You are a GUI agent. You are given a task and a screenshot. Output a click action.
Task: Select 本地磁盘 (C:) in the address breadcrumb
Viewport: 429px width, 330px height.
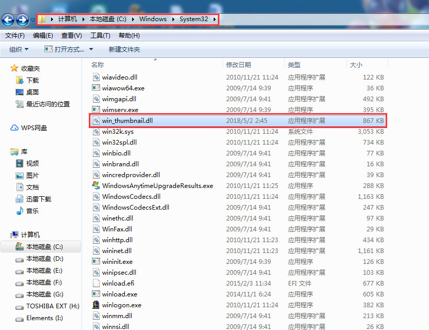coord(108,19)
